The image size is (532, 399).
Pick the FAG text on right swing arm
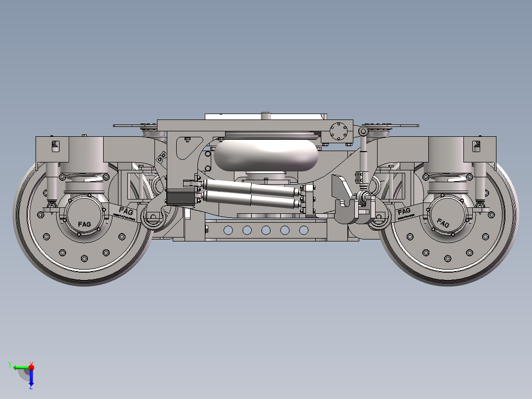pos(404,211)
